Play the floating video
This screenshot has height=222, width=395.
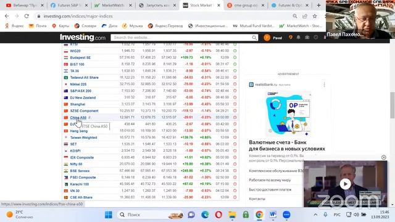click(x=345, y=184)
